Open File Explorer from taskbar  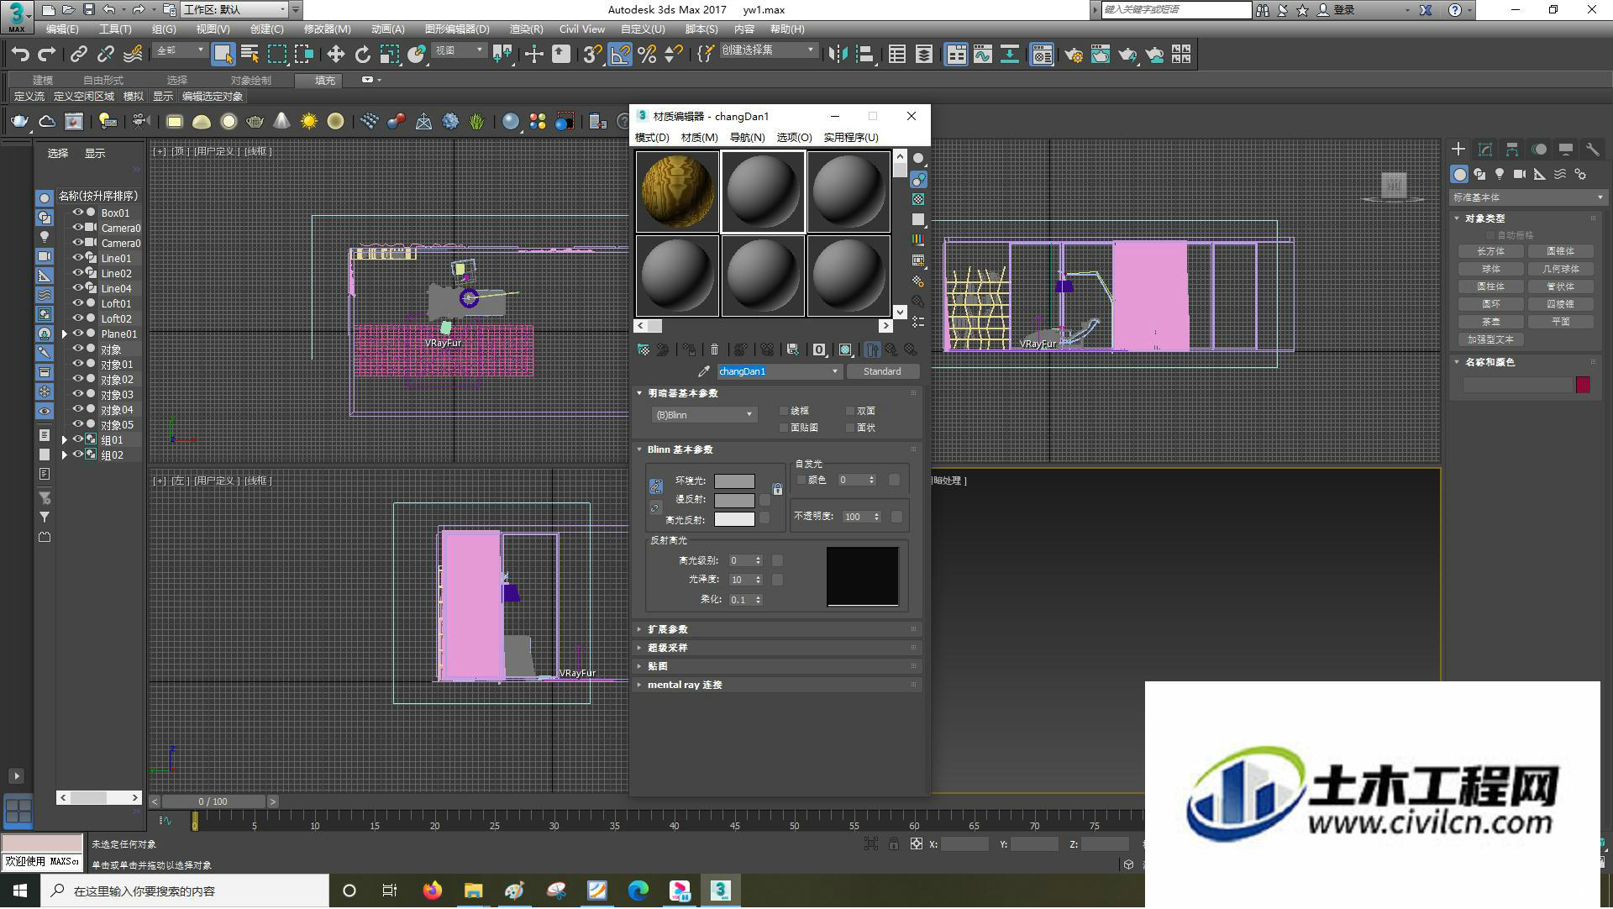point(474,891)
